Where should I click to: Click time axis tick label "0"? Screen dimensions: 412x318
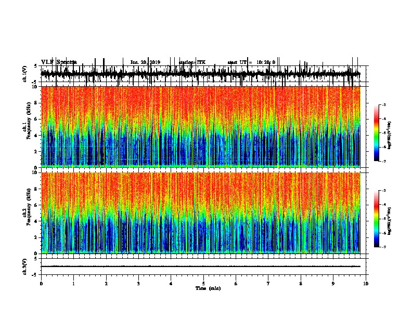(41, 284)
